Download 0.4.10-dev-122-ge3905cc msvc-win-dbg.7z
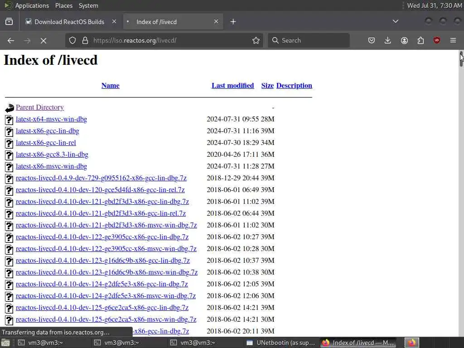Viewport: 464px width, 348px height. [x=106, y=249]
